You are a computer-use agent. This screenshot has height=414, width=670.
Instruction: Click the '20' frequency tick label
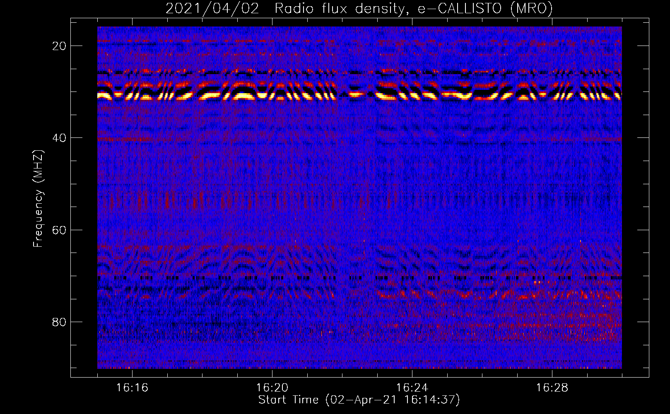(x=60, y=46)
